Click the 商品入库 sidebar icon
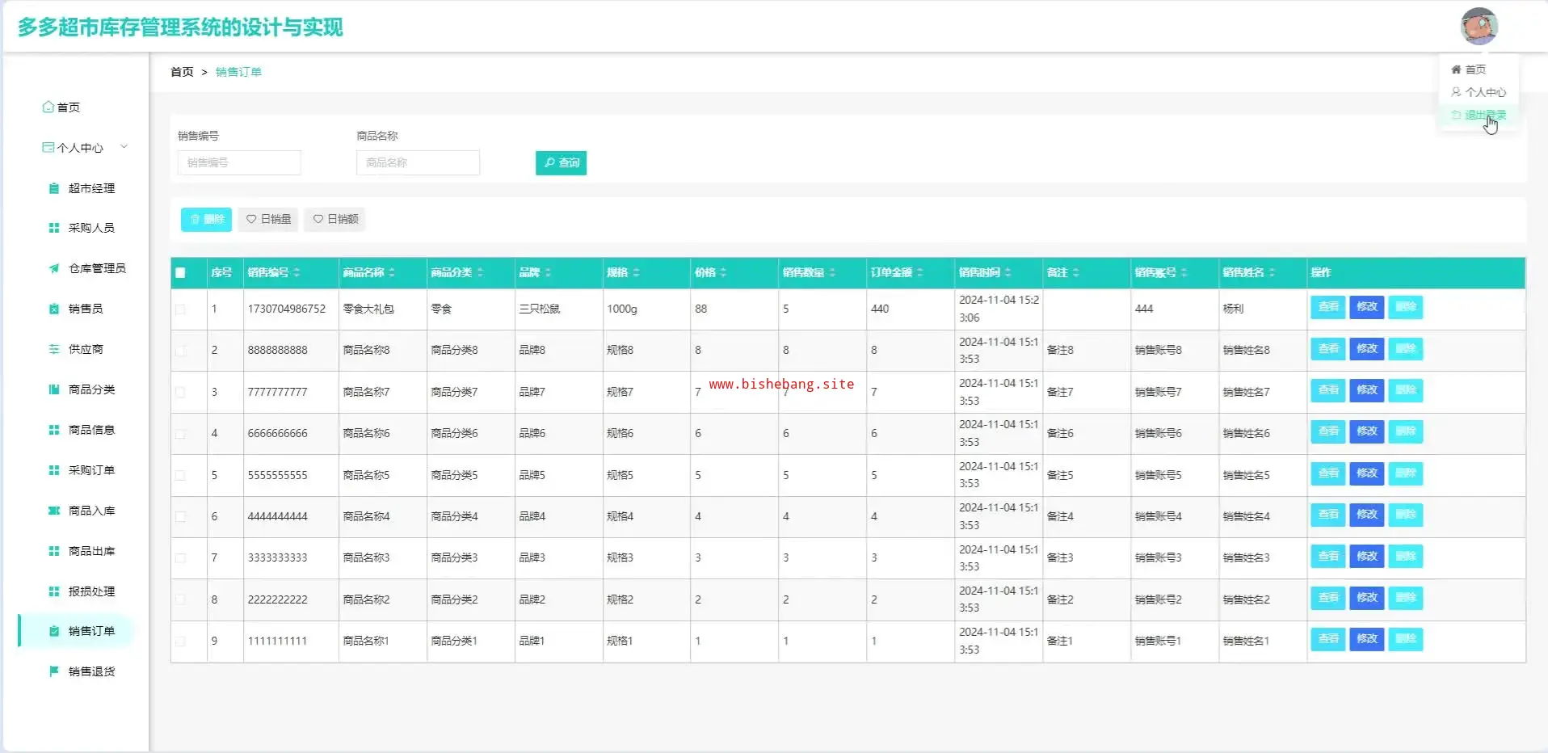The image size is (1548, 753). pos(54,511)
